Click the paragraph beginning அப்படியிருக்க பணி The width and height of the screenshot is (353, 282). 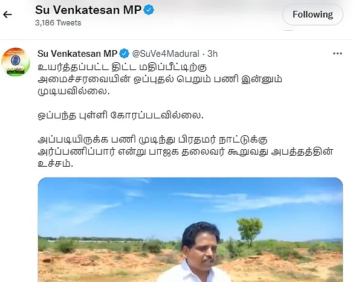pos(186,152)
